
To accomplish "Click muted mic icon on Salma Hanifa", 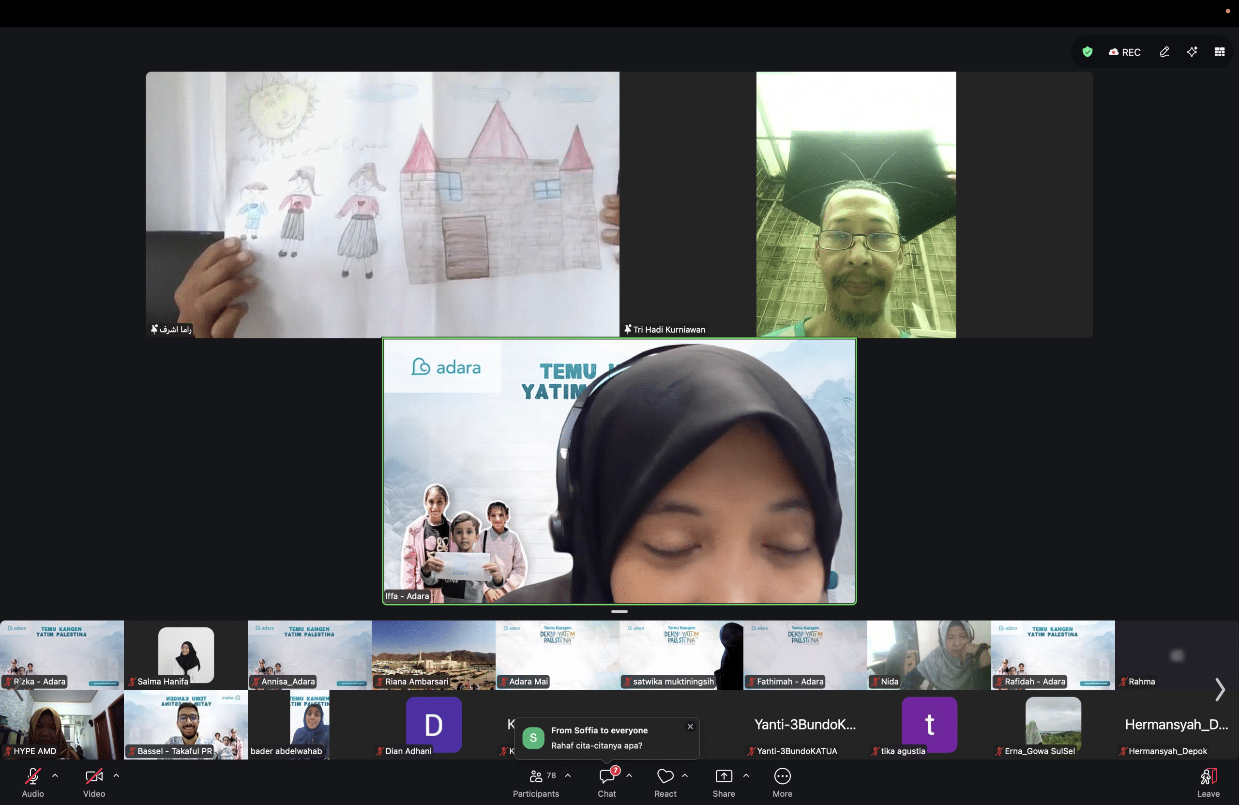I will tap(132, 682).
